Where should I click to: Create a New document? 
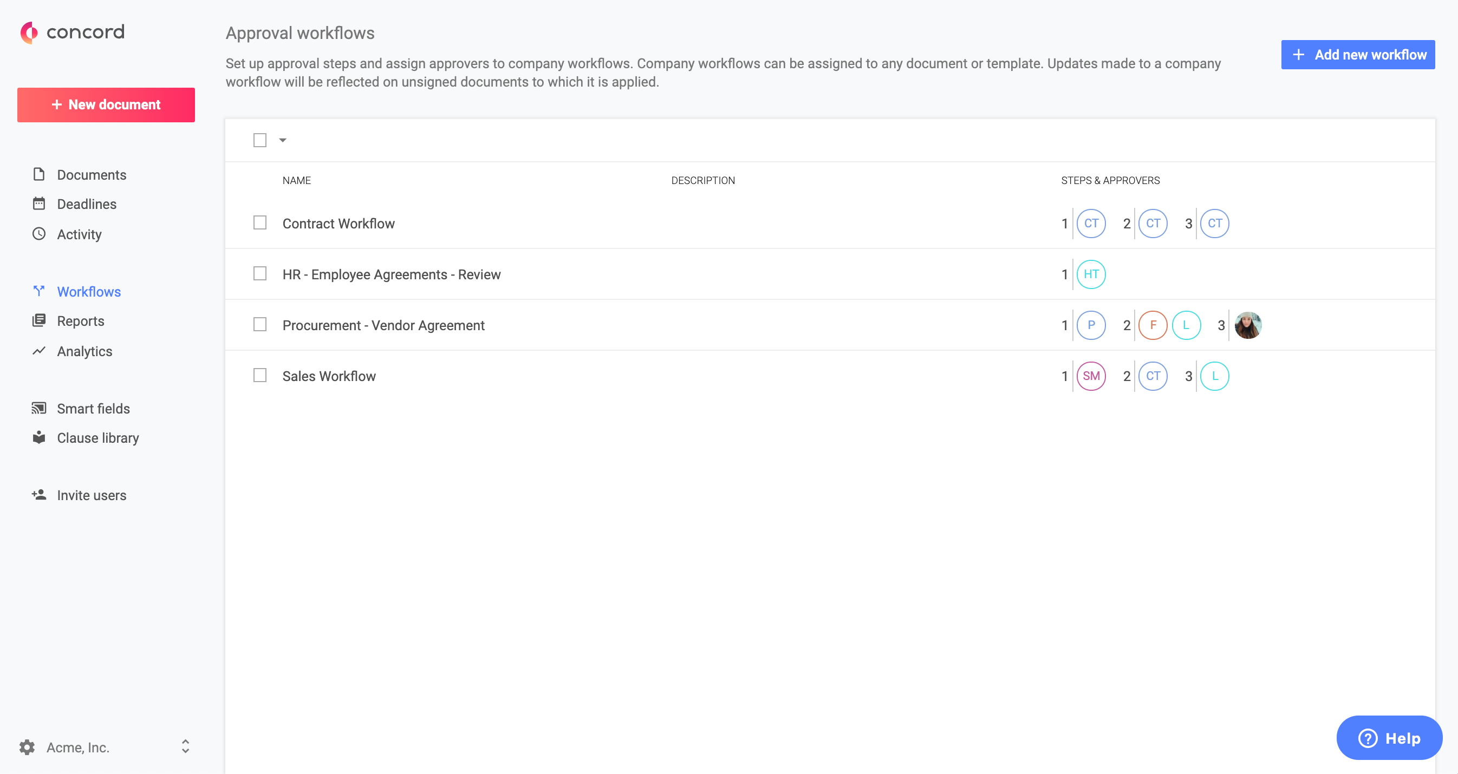pyautogui.click(x=106, y=104)
